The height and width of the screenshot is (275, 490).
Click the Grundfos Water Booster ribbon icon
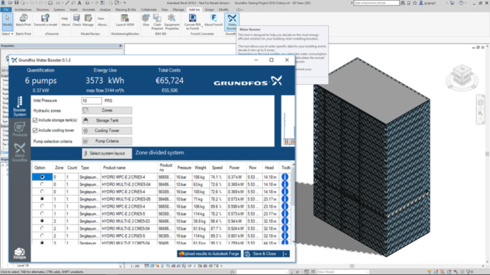click(232, 22)
